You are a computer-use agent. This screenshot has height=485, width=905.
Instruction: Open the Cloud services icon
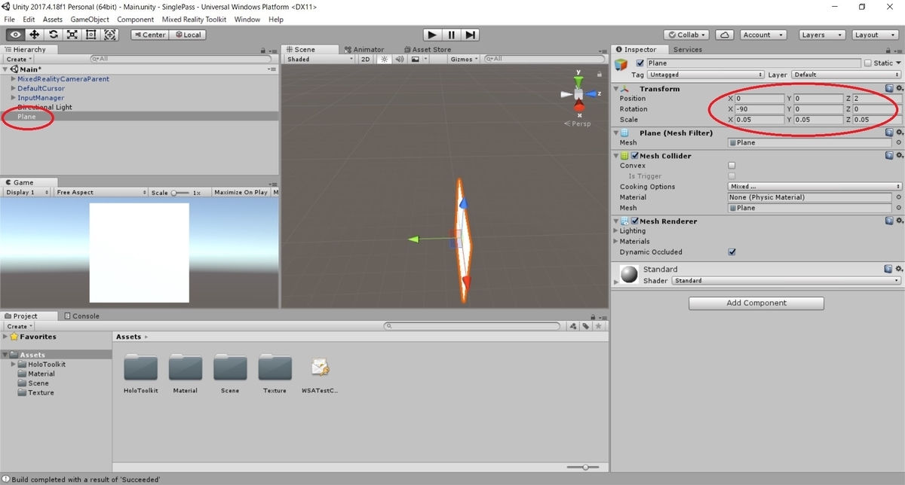coord(724,35)
